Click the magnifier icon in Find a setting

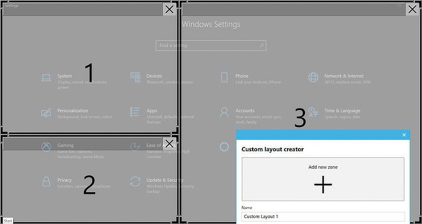tap(261, 45)
